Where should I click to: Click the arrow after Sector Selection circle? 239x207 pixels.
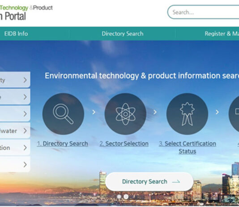[x=155, y=112]
